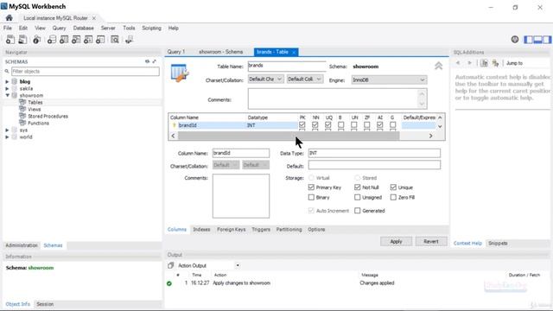Screen dimensions: 553x311
Task: Create a new table toolbar icon
Action: click(x=64, y=40)
